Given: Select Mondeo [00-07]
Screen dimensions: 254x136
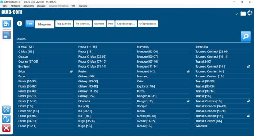Looking at the screenshot, I should [147, 56].
